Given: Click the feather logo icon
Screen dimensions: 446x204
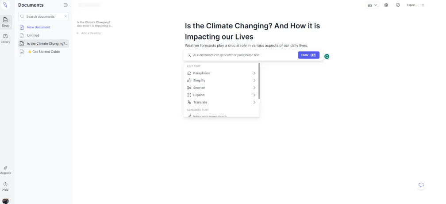Looking at the screenshot, I should (x=5, y=5).
